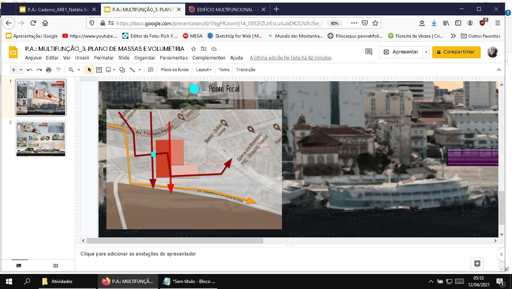This screenshot has width=512, height=289.
Task: Click the Compartilhar button
Action: [456, 52]
